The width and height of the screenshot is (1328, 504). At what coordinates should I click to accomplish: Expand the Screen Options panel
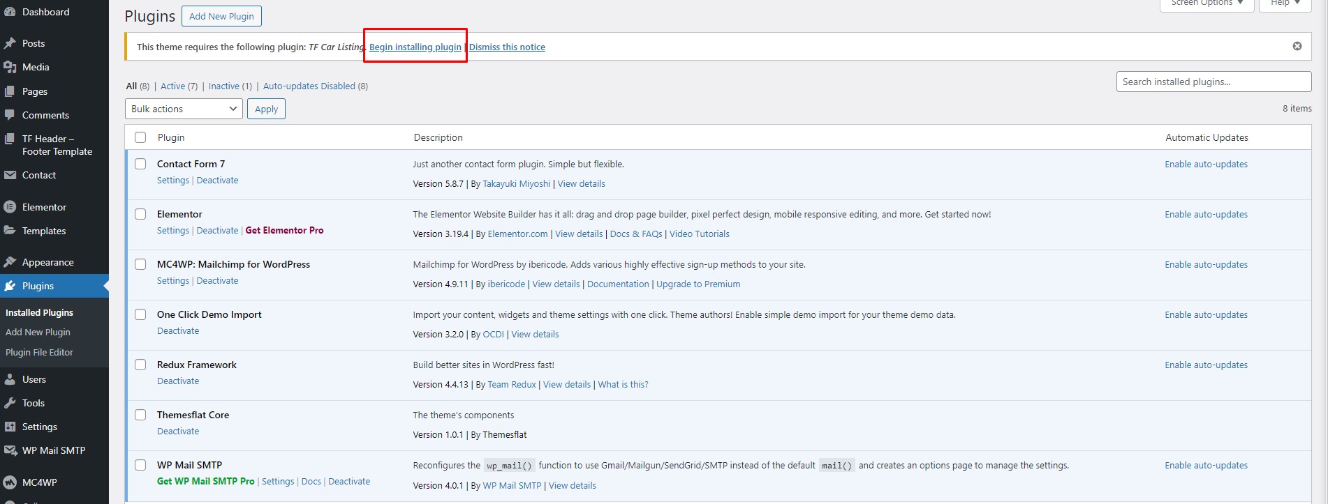tap(1207, 3)
